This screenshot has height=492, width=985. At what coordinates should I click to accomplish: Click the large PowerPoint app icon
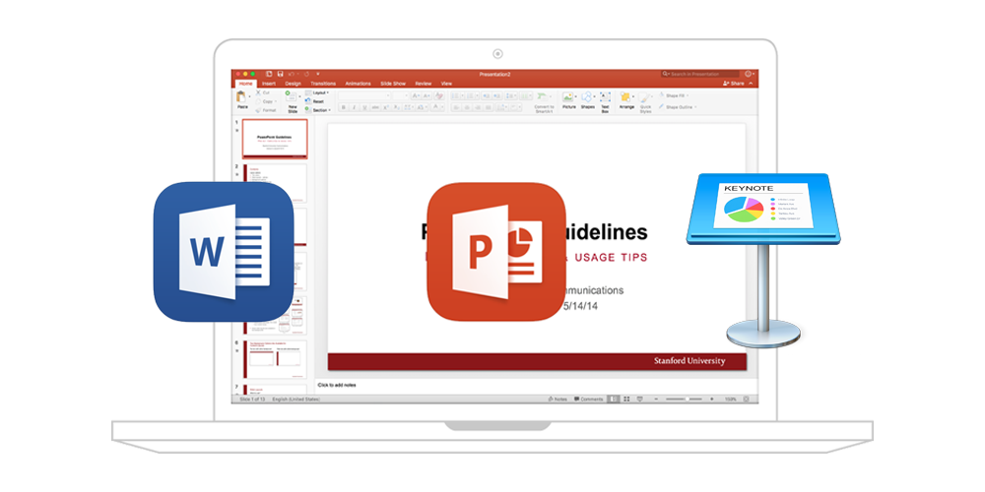pos(496,252)
